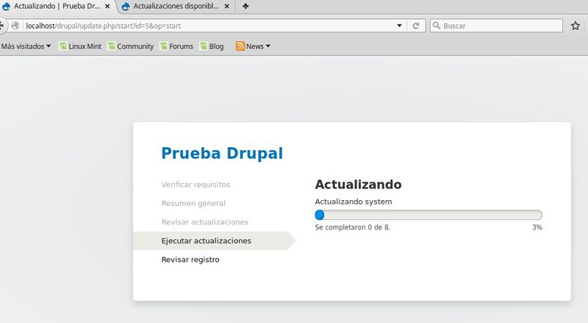Viewport: 588px width, 323px height.
Task: Switch to the 'Actualizaciones disponibl...' tab
Action: click(176, 7)
